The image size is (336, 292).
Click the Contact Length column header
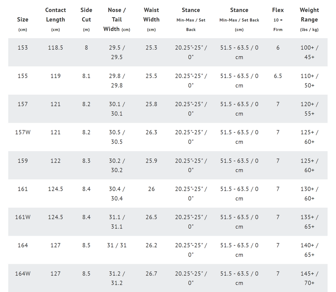[55, 19]
